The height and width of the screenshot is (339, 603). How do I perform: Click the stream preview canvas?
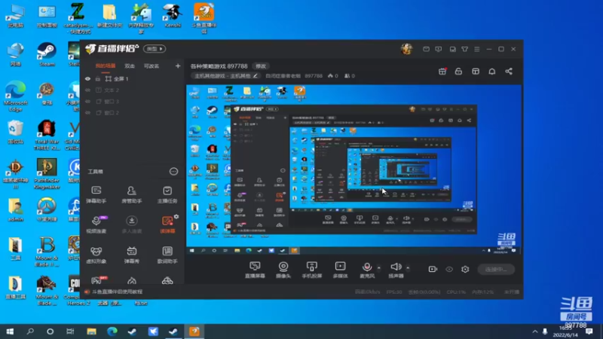click(354, 170)
